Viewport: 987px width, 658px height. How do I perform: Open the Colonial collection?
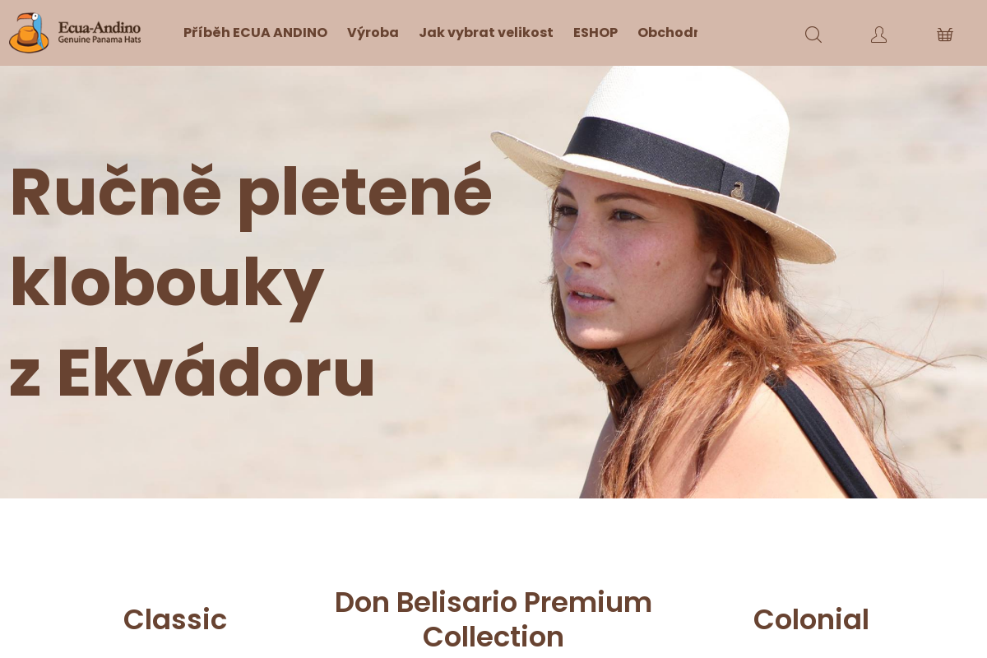[x=811, y=619]
